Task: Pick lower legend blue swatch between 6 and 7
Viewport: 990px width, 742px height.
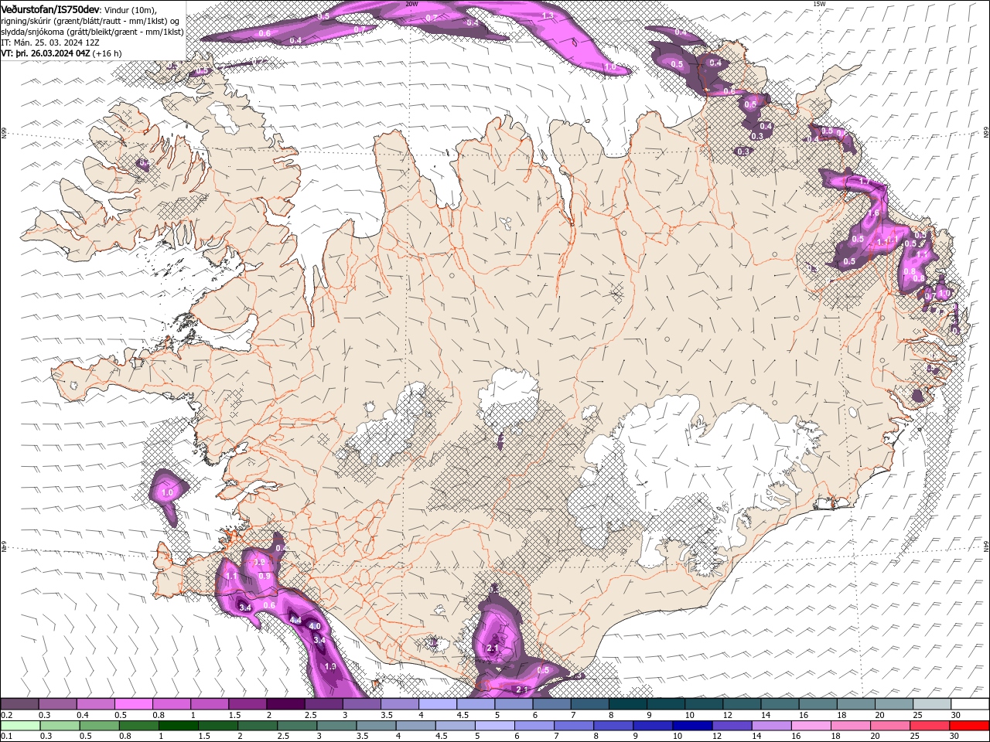Action: (534, 726)
